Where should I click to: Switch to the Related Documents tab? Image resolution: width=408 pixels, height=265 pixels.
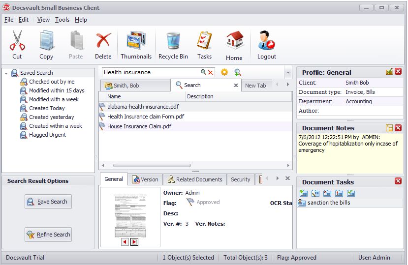tap(194, 179)
